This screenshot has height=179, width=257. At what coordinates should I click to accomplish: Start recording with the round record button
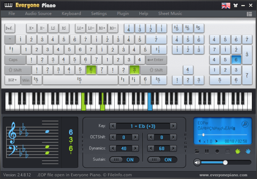point(217,151)
